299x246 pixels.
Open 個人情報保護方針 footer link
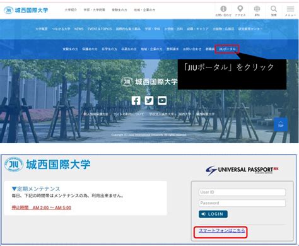[x=96, y=114]
